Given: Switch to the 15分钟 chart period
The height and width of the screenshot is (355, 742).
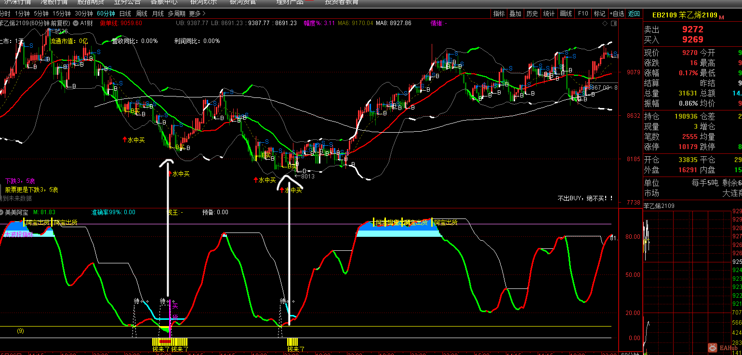Looking at the screenshot, I should pos(62,14).
